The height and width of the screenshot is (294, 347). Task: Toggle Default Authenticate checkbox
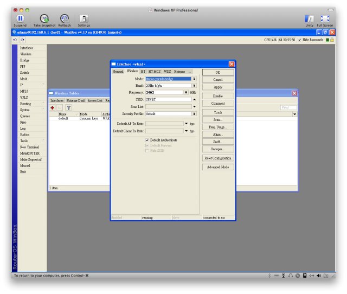147,140
